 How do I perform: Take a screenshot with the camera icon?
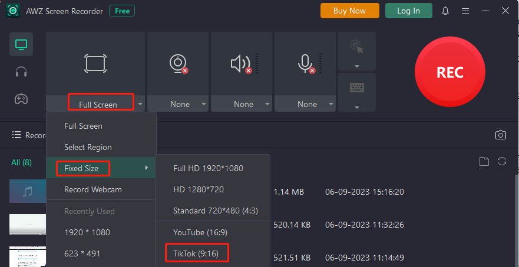click(x=501, y=135)
